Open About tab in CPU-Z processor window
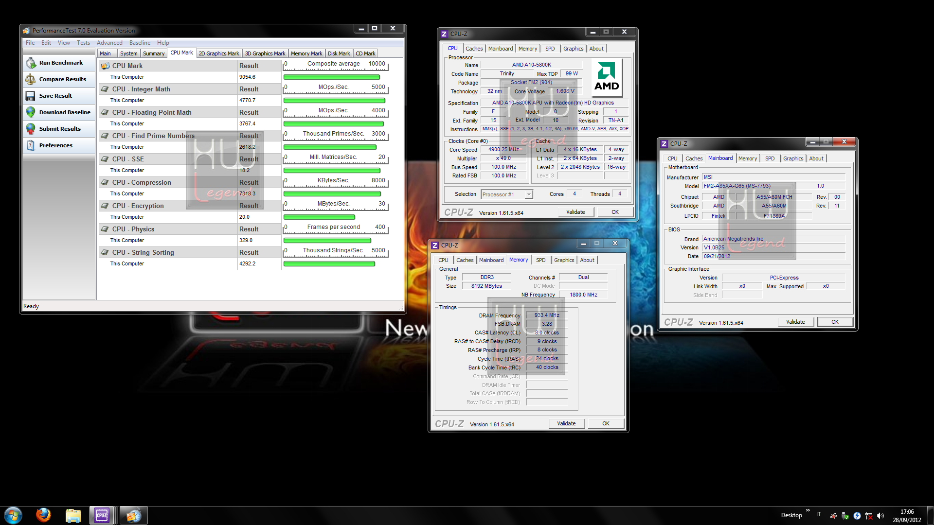The image size is (934, 525). coord(596,49)
